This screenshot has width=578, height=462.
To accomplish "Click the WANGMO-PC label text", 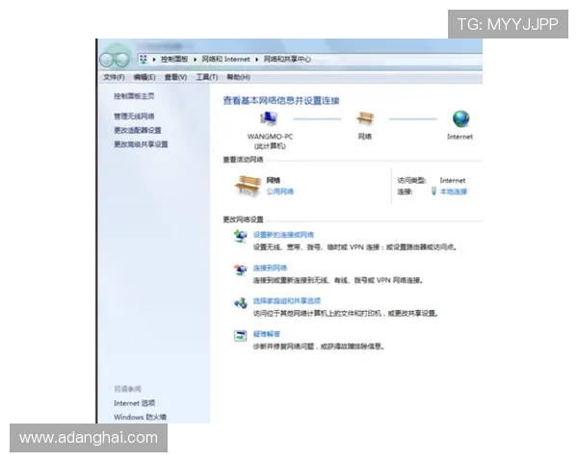I will coord(270,137).
